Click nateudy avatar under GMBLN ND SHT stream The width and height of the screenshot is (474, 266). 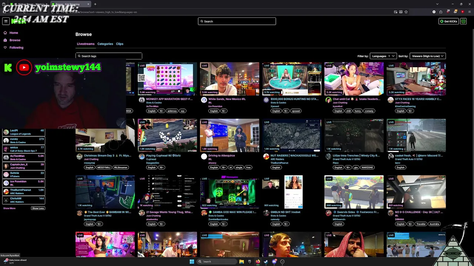266,213
